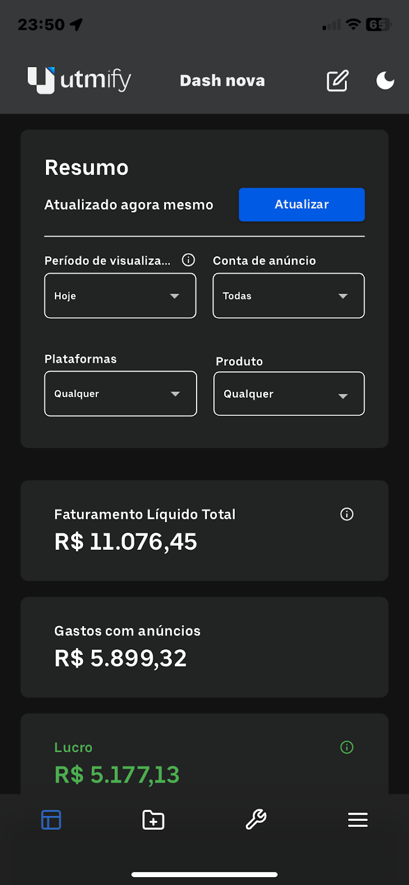Toggle dark mode moon icon

pos(385,81)
